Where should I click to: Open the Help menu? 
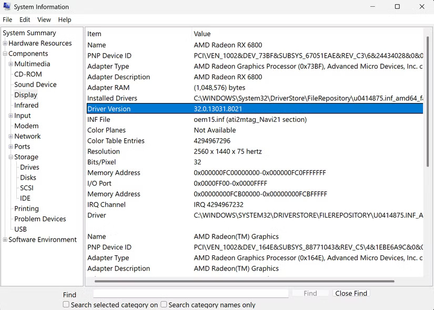[65, 19]
